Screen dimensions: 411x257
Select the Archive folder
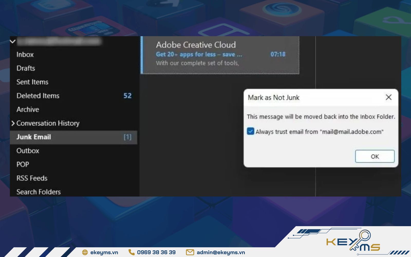coord(28,109)
